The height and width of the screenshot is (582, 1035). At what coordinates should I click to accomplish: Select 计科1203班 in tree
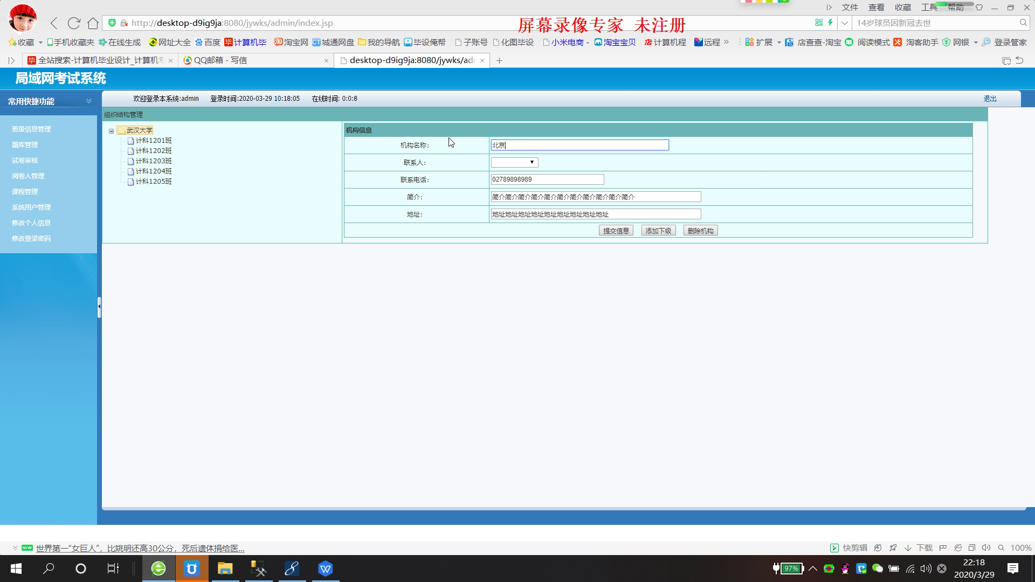pos(154,161)
